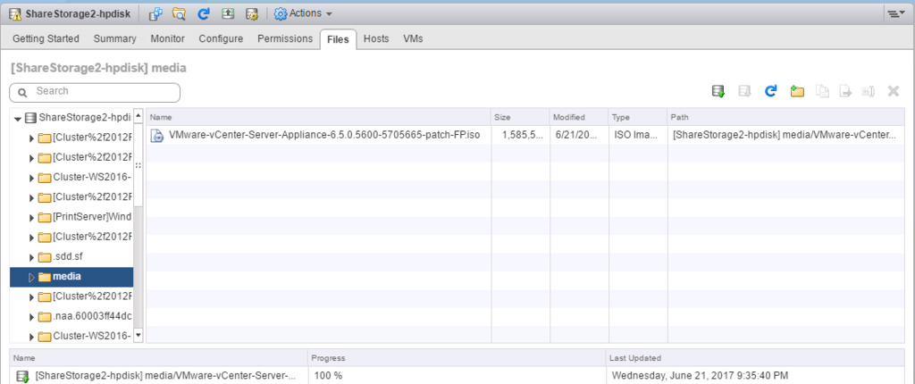Refresh the file browser listing

click(771, 91)
